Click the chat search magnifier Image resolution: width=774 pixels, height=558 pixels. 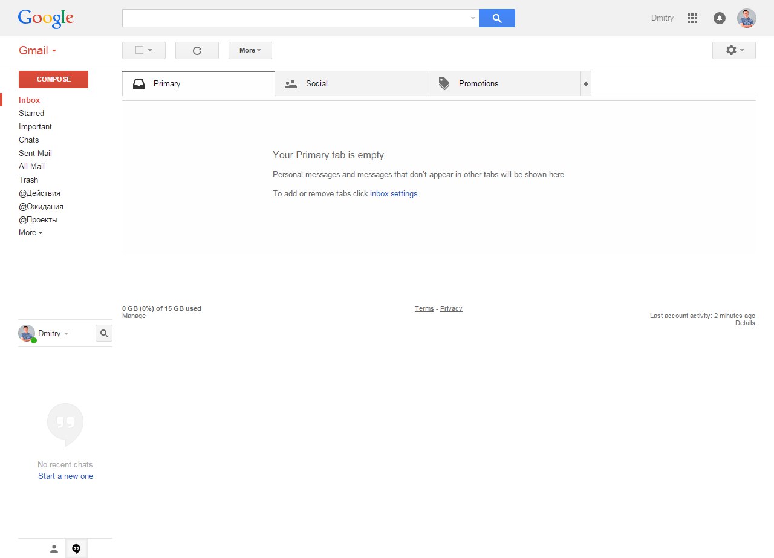pos(104,333)
